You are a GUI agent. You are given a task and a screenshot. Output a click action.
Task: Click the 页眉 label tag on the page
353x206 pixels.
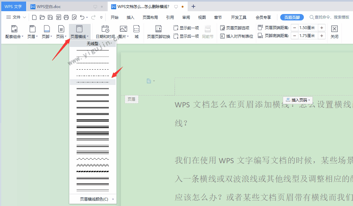pos(131,99)
